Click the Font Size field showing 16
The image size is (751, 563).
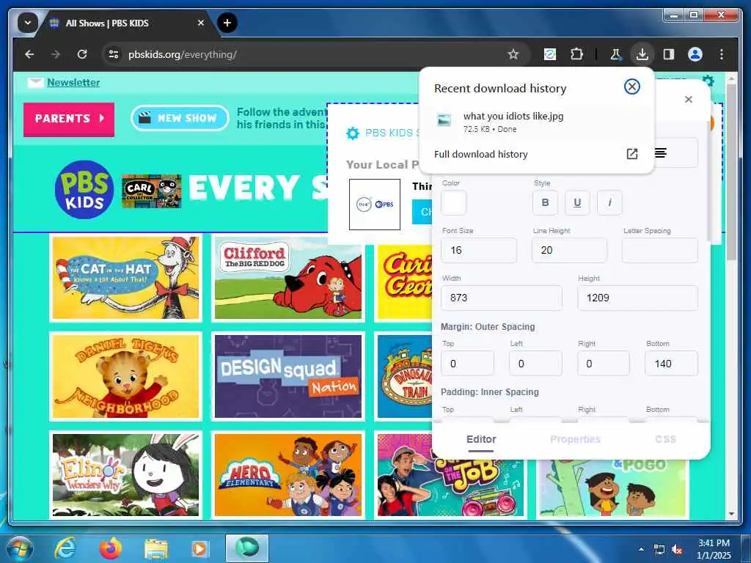tap(478, 250)
